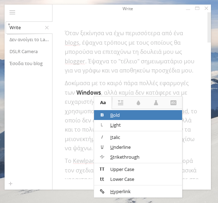The width and height of the screenshot is (218, 203).
Task: Click the vertical scrollbar thumb
Action: pos(209,27)
